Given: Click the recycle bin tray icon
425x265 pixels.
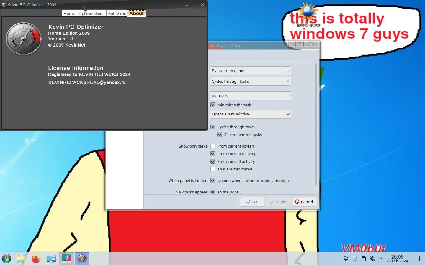Looking at the screenshot, I should tap(355, 259).
